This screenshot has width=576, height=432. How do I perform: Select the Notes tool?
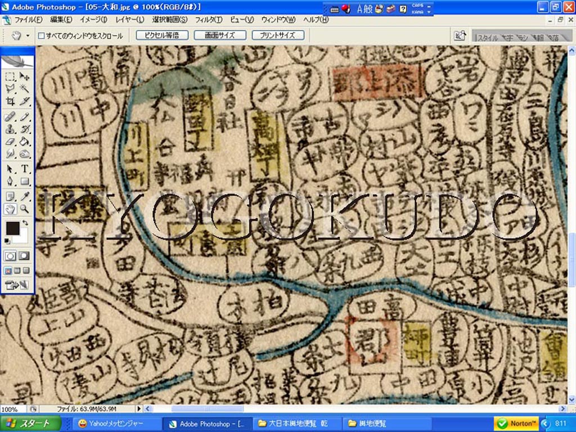[10, 196]
